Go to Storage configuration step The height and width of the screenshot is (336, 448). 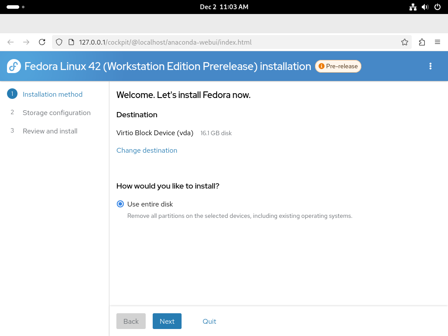click(56, 112)
